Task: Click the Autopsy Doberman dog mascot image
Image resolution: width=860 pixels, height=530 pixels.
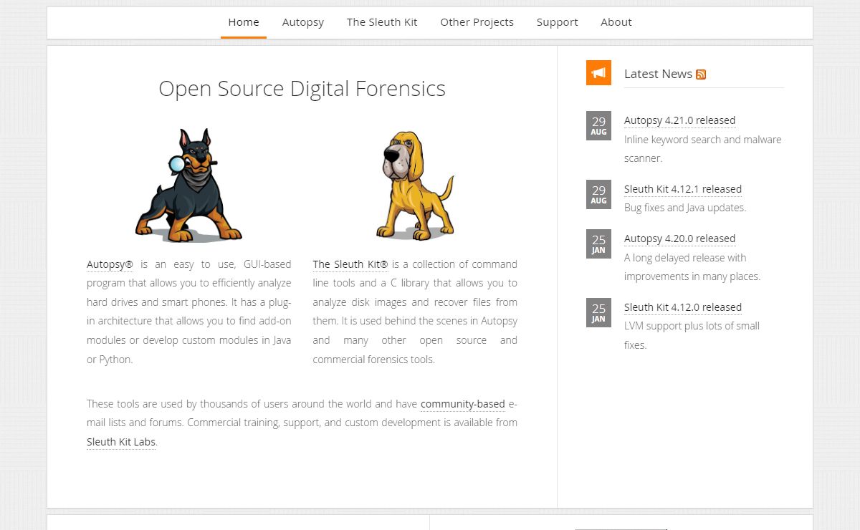Action: (x=189, y=185)
